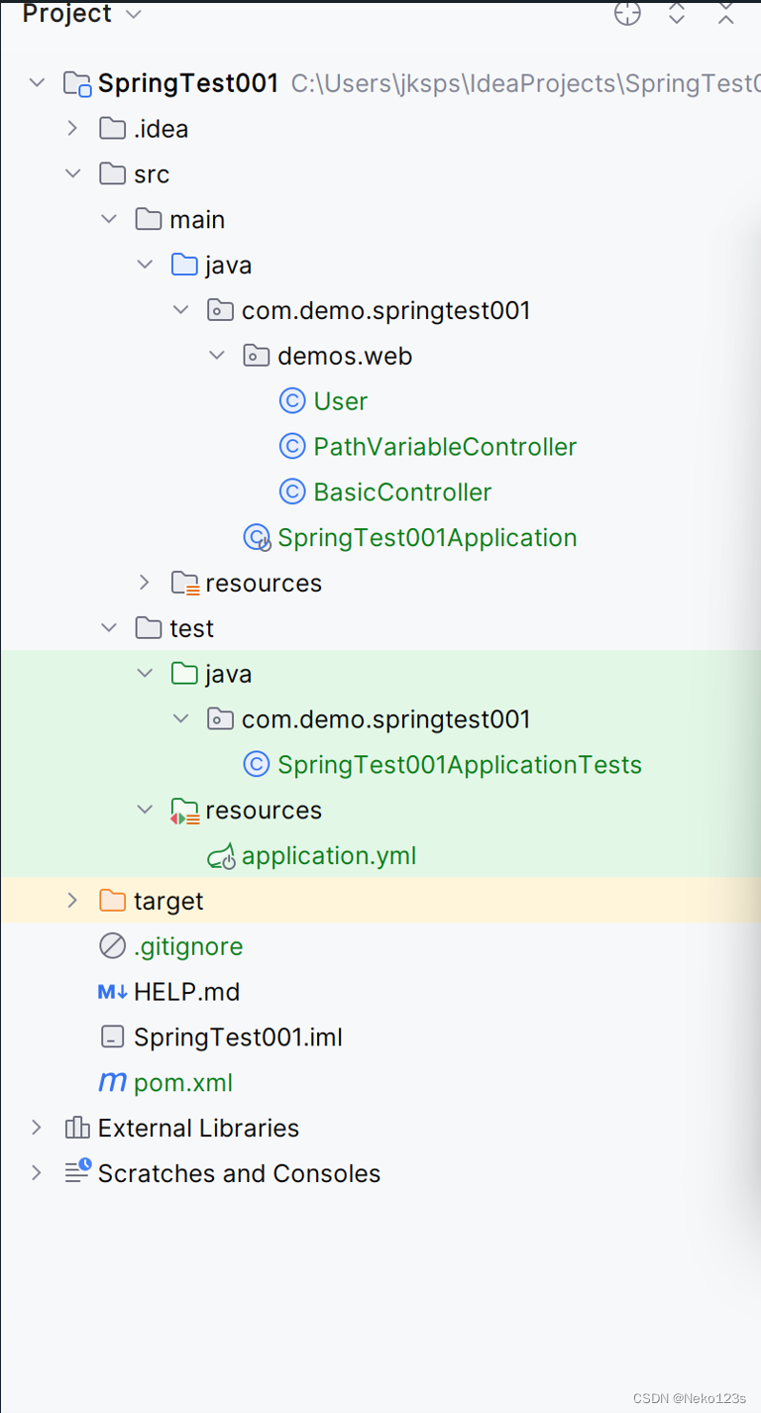The image size is (761, 1413).
Task: Collapse the SpringTest001 project root
Action: [37, 83]
